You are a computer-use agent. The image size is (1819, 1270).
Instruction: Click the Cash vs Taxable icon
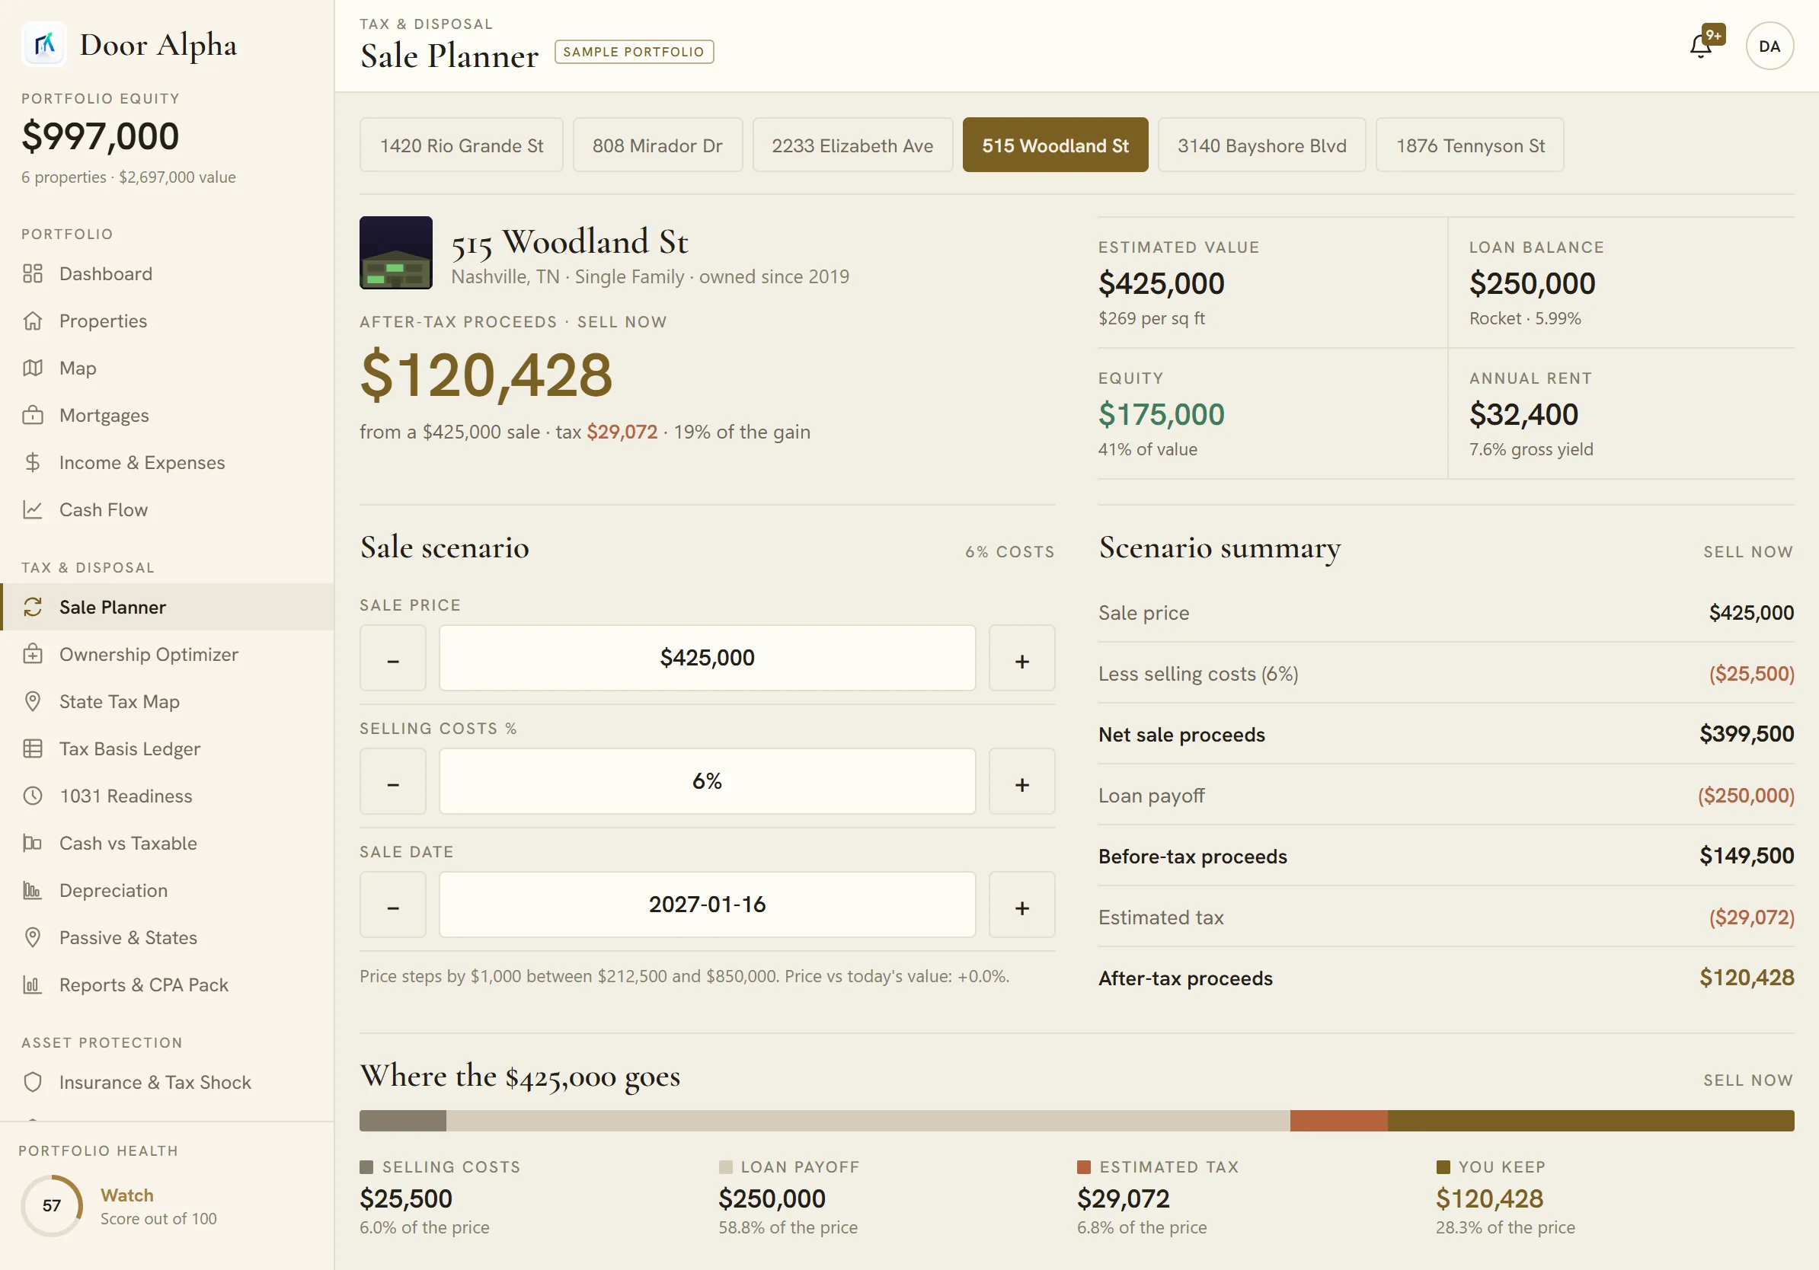33,843
